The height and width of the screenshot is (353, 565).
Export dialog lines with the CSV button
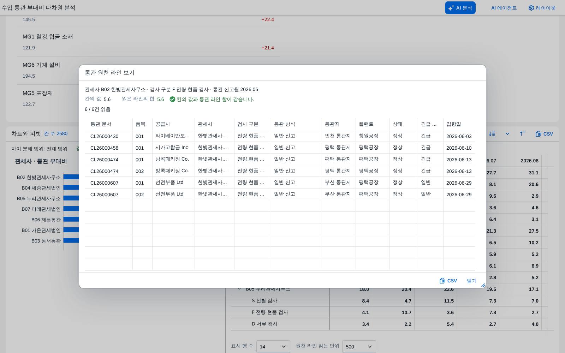click(448, 281)
